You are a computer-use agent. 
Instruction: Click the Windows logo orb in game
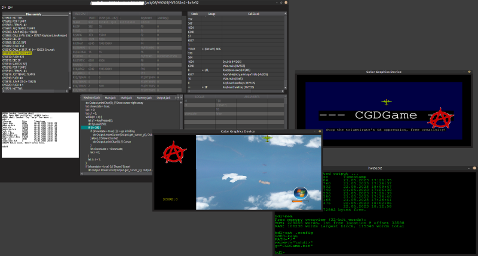coord(301,193)
